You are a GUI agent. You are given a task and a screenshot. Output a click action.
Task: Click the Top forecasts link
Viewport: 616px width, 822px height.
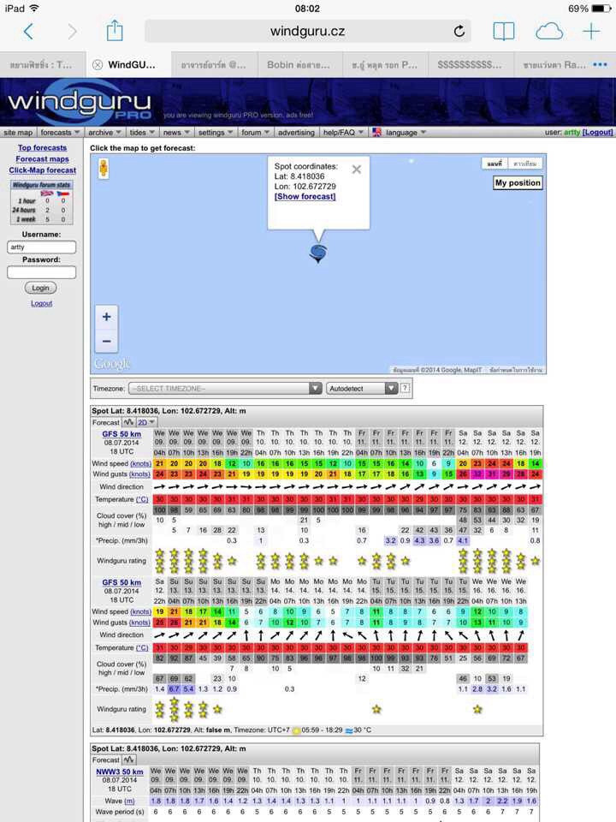click(43, 148)
